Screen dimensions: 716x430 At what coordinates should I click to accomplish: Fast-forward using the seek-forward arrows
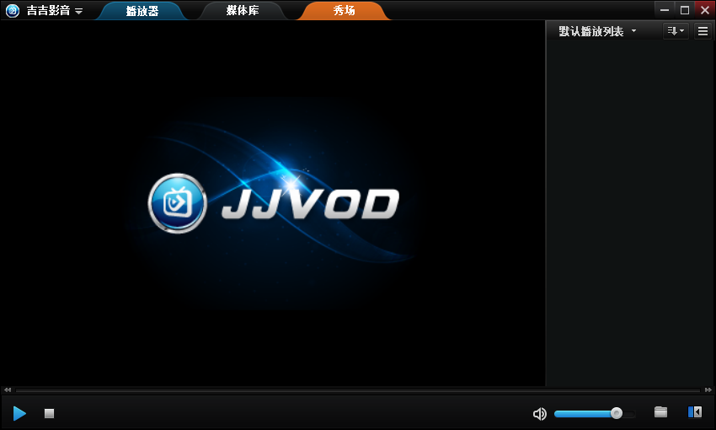coord(708,390)
